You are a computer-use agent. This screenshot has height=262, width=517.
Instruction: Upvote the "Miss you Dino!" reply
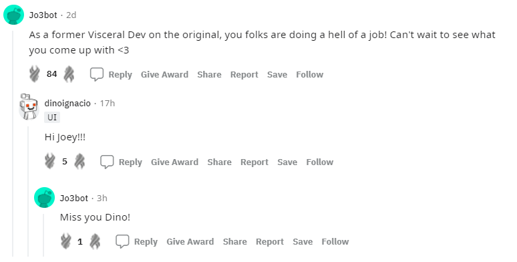pos(66,241)
